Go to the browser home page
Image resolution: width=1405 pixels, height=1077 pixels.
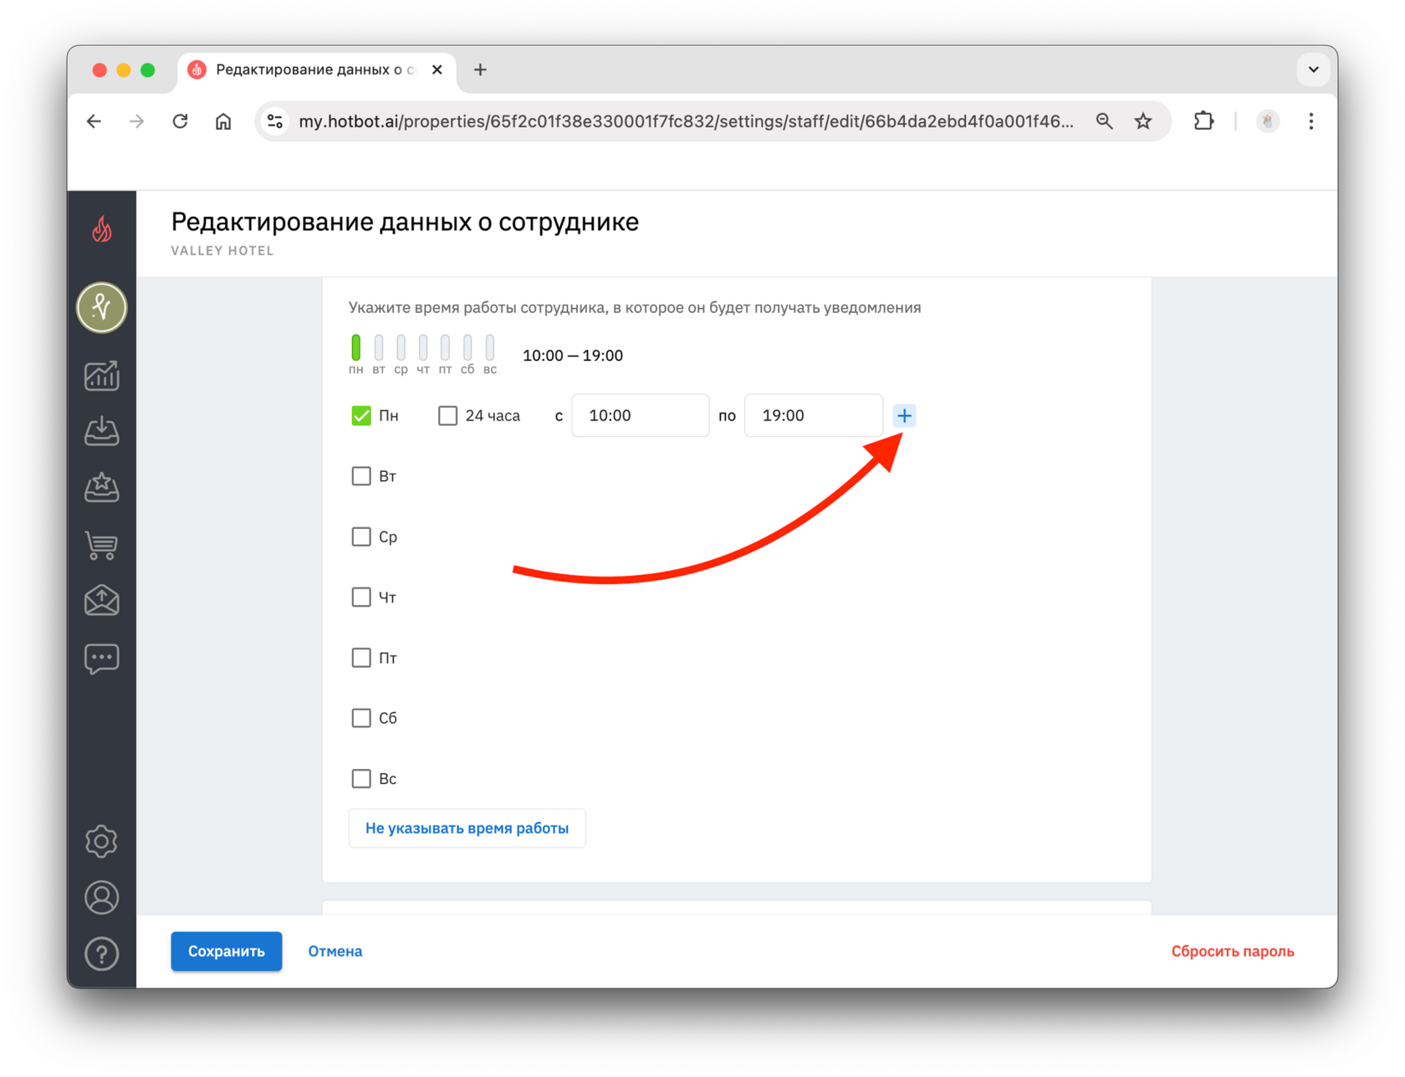(x=223, y=121)
